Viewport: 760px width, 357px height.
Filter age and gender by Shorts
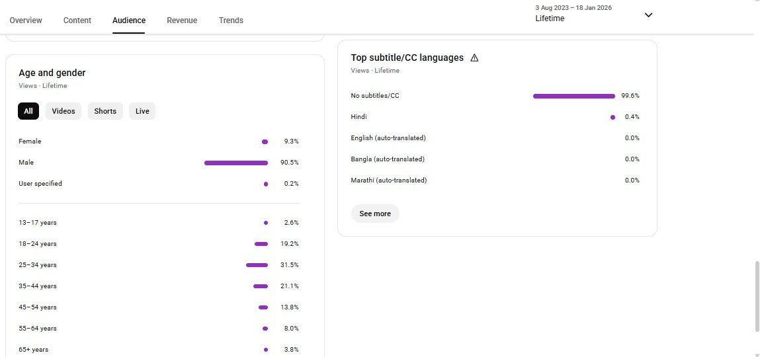coord(105,111)
